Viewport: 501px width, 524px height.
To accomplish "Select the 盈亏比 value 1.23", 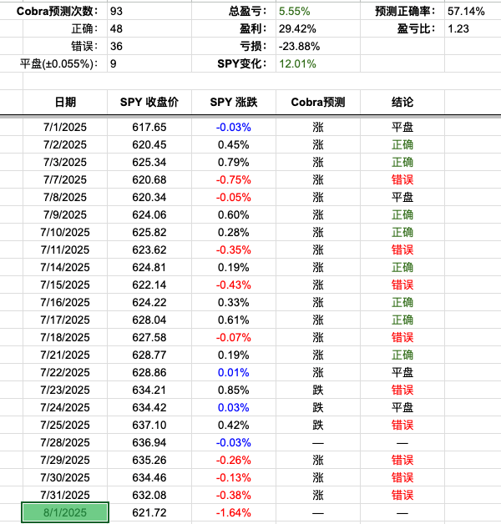I will 458,28.
